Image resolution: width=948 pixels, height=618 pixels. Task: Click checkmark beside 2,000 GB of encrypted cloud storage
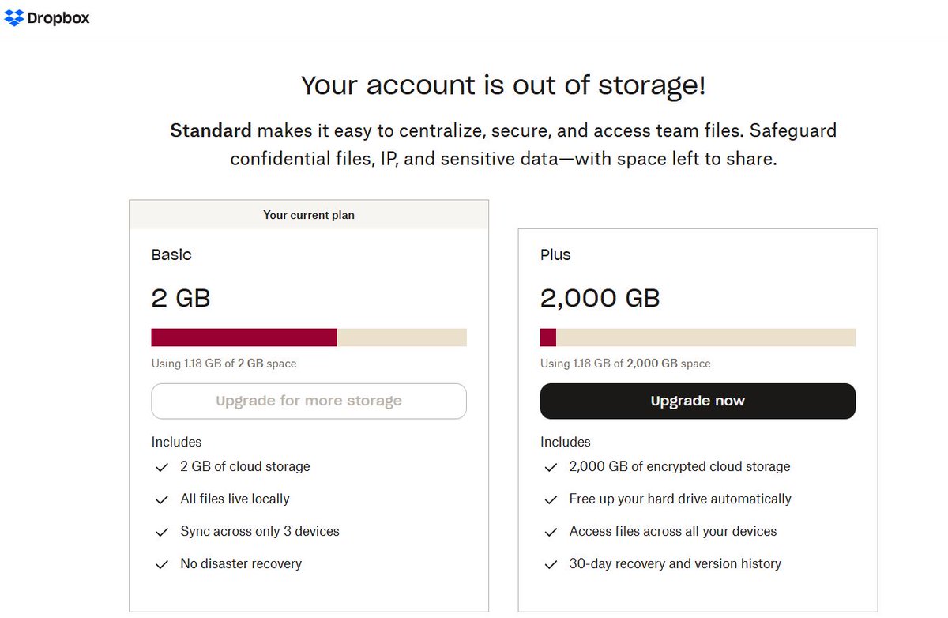tap(551, 467)
